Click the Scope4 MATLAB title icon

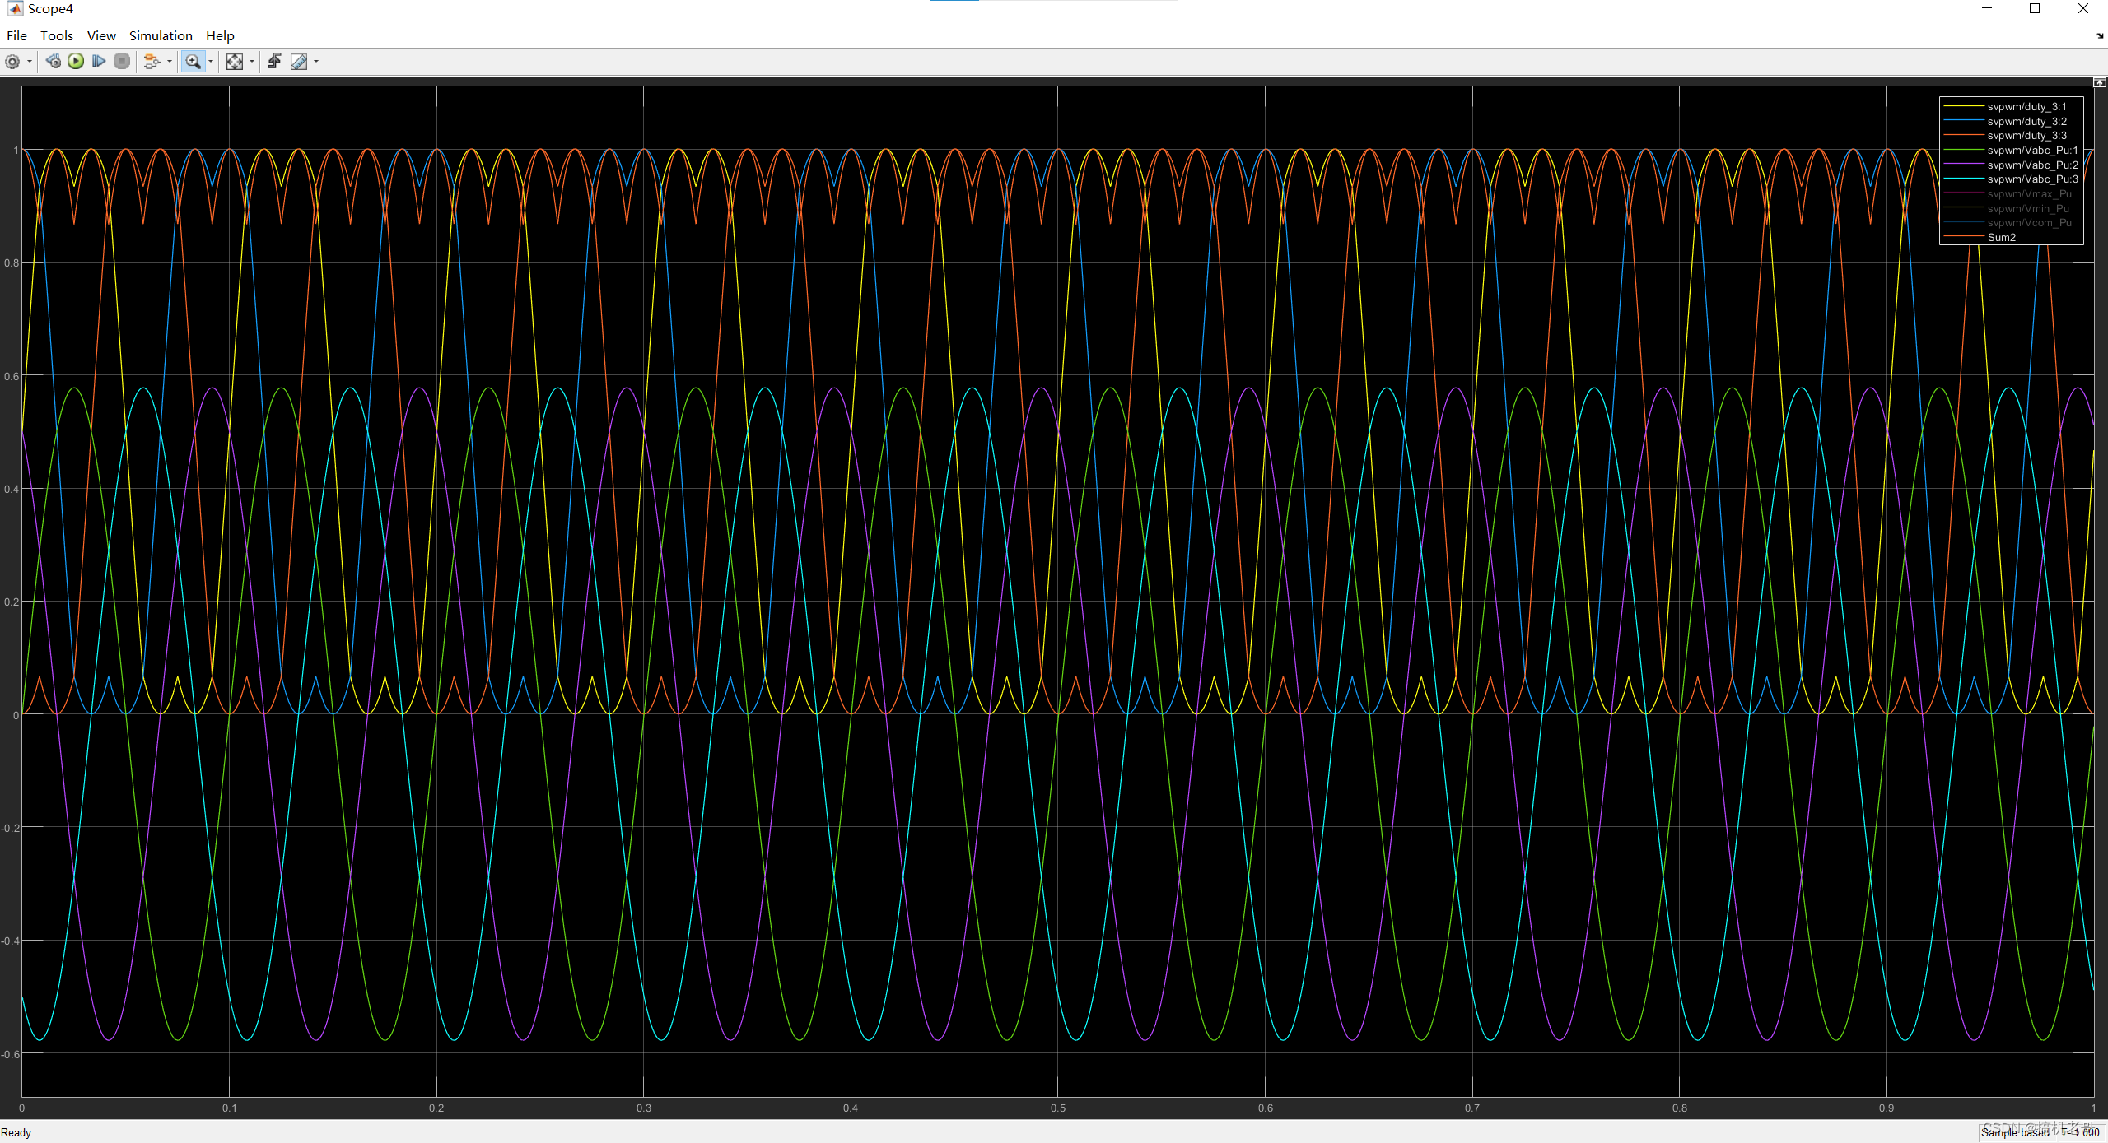coord(14,8)
